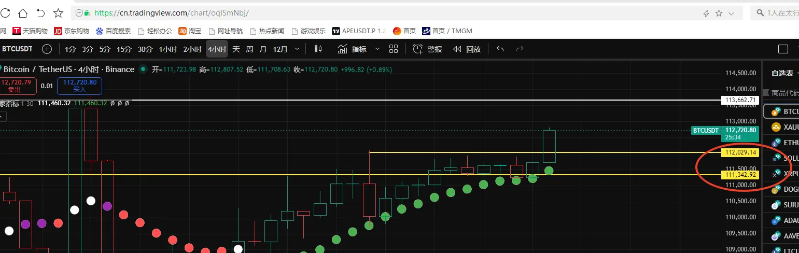The height and width of the screenshot is (253, 799).
Task: Click the browser search box with magnifier
Action: [x=775, y=13]
